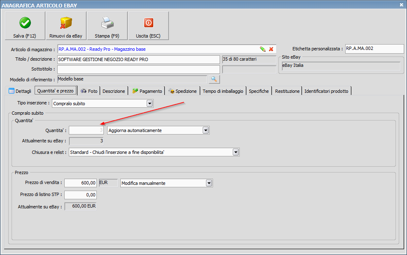The height and width of the screenshot is (255, 407).
Task: Select the Quantita' e prezzo tab
Action: [x=56, y=91]
